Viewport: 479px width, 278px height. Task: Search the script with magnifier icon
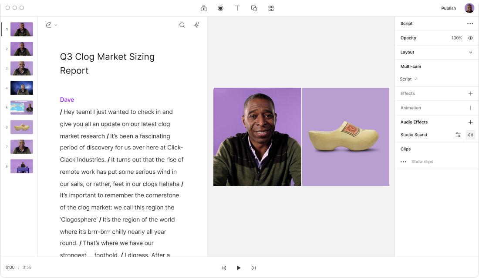[x=182, y=25]
